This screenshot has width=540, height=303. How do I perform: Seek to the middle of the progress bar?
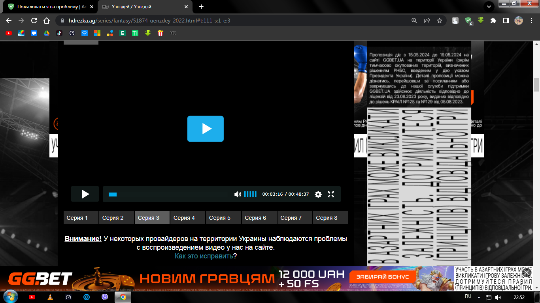(166, 193)
